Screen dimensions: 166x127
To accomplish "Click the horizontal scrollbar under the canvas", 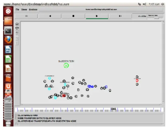I will [x=91, y=105].
